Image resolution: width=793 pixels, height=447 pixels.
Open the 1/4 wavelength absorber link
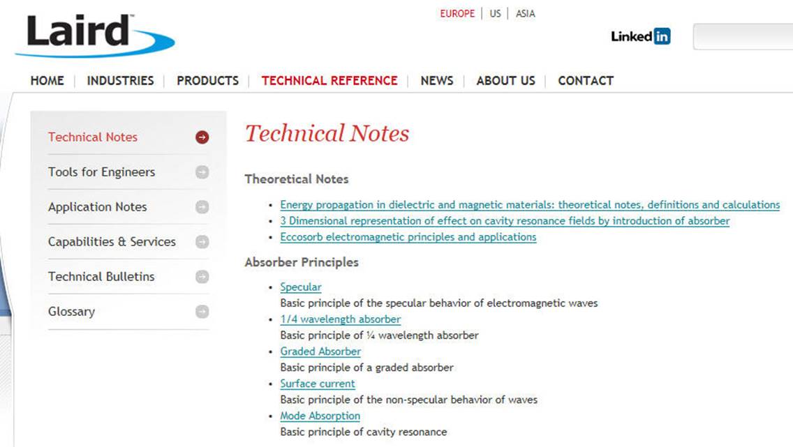[341, 319]
